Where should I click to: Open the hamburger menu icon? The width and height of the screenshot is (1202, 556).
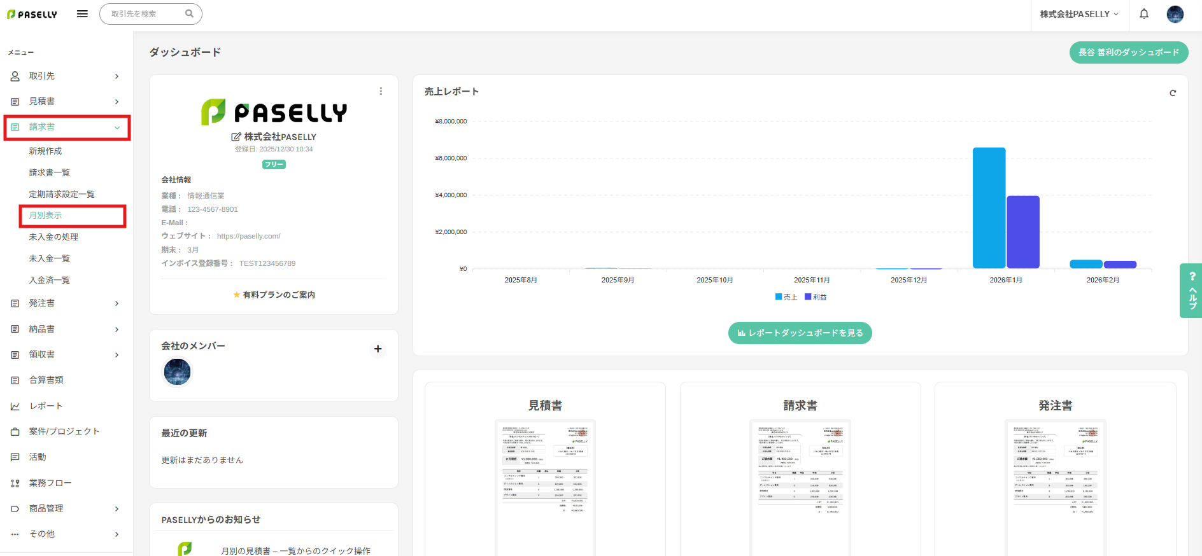(x=82, y=14)
